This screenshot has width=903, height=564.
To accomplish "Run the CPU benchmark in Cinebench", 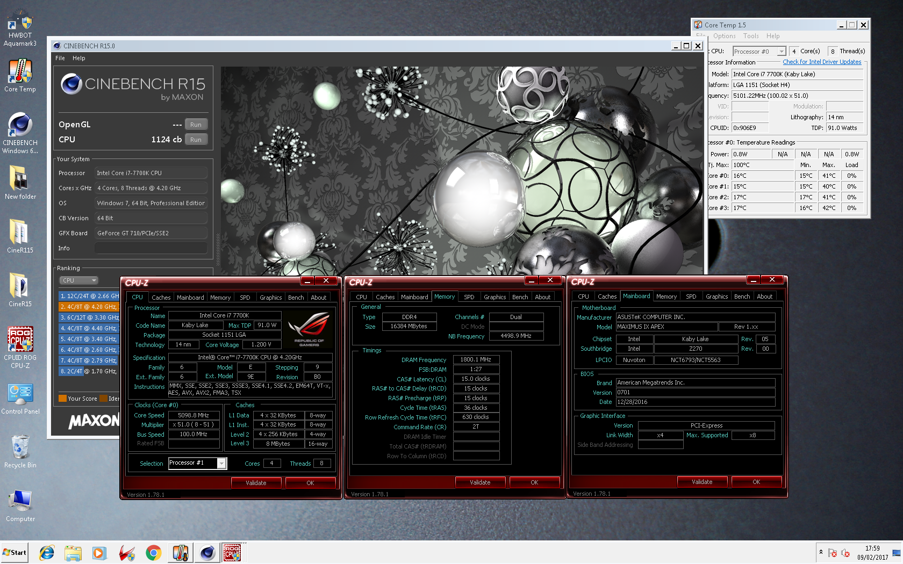I will pyautogui.click(x=196, y=140).
